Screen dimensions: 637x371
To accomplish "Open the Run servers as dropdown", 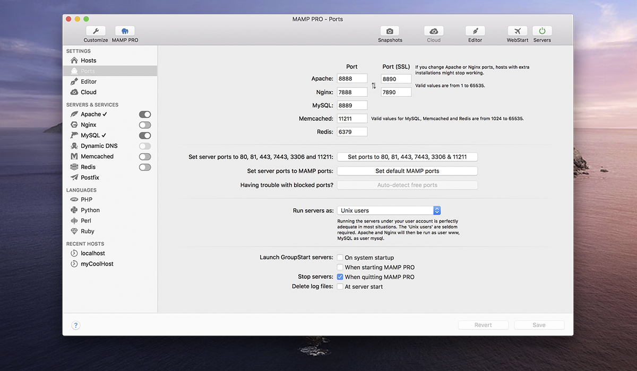I will pyautogui.click(x=389, y=210).
